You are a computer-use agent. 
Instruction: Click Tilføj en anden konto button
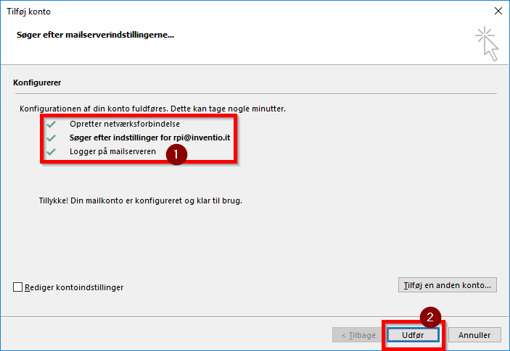coord(447,285)
